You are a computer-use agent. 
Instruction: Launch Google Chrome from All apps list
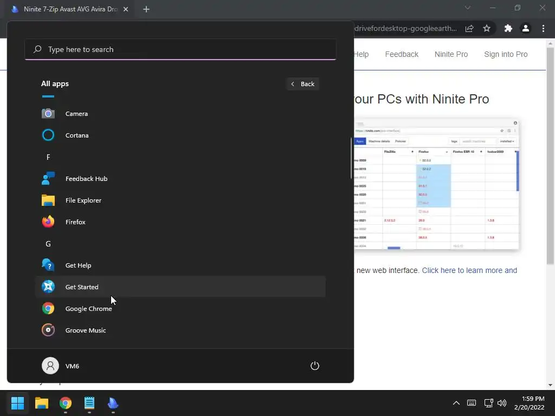(x=180, y=308)
